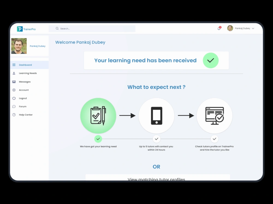Click the Help Center question mark icon

click(x=14, y=115)
